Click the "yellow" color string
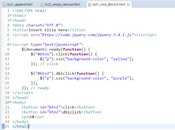The image size is (175, 130). 120,59
